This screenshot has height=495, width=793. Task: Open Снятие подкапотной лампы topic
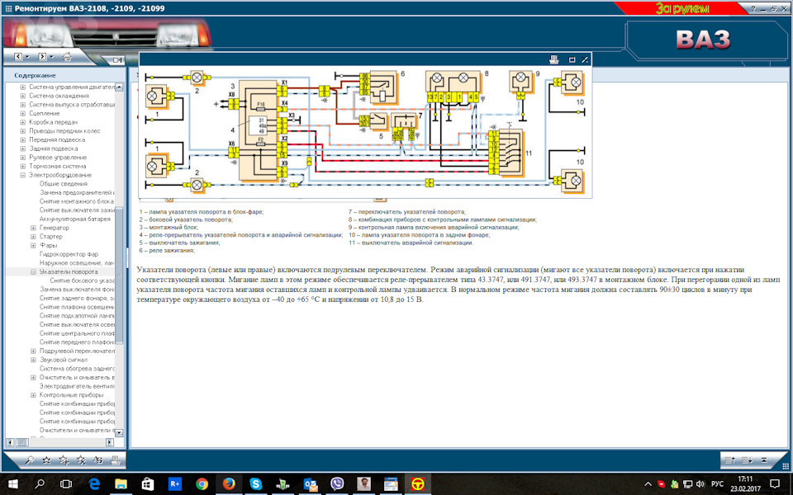(x=77, y=316)
